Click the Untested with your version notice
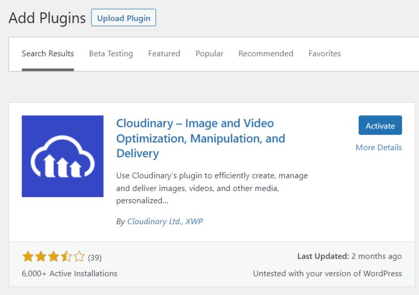Viewport: 419px width, 295px height. [x=327, y=274]
